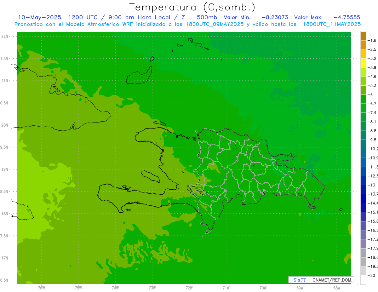This screenshot has height=292, width=378.
Task: Click the '17N' latitude label
Action: (4, 258)
